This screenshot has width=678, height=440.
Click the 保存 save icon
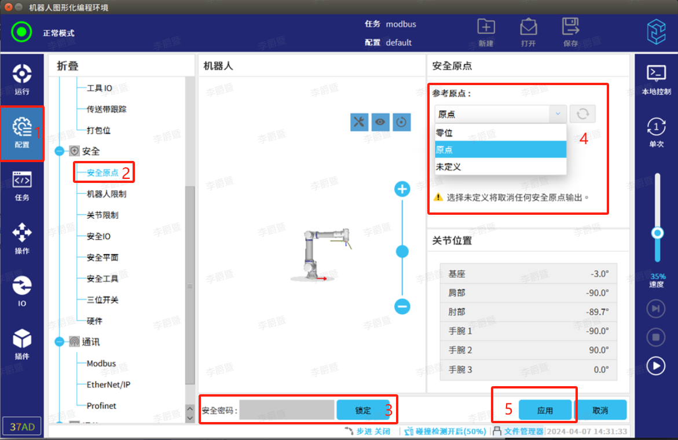point(570,31)
